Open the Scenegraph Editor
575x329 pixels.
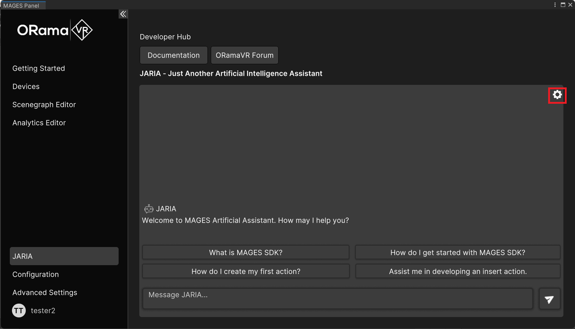click(44, 104)
